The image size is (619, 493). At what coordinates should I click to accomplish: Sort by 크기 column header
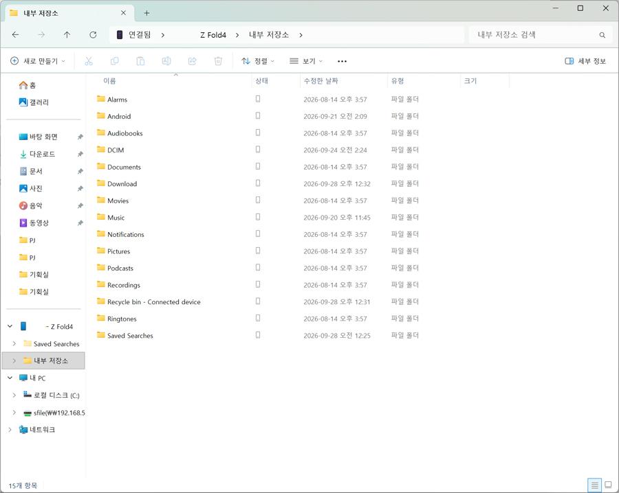click(470, 81)
